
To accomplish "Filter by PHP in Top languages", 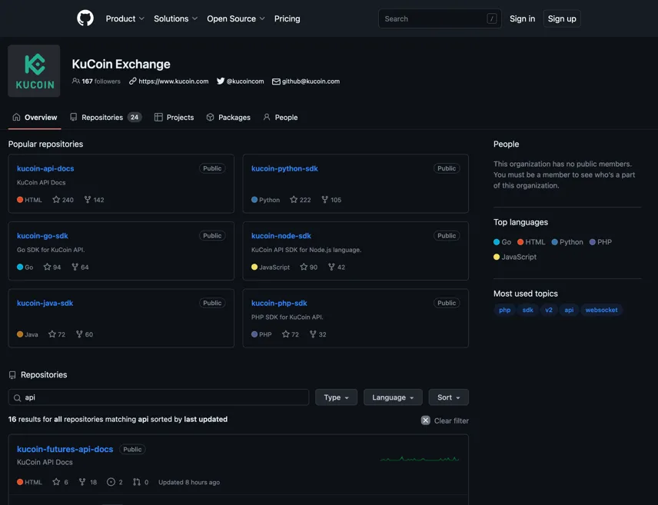I will 600,242.
